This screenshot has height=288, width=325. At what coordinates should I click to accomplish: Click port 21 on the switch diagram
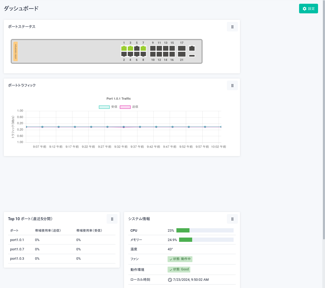click(182, 54)
